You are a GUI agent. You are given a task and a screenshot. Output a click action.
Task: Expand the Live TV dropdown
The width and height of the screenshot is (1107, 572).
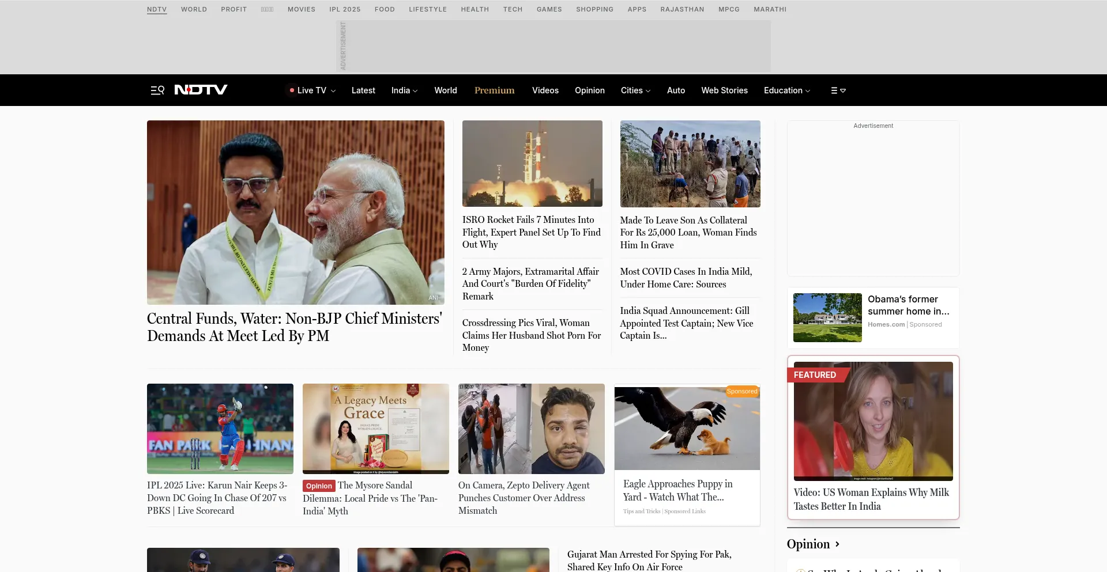(x=333, y=91)
